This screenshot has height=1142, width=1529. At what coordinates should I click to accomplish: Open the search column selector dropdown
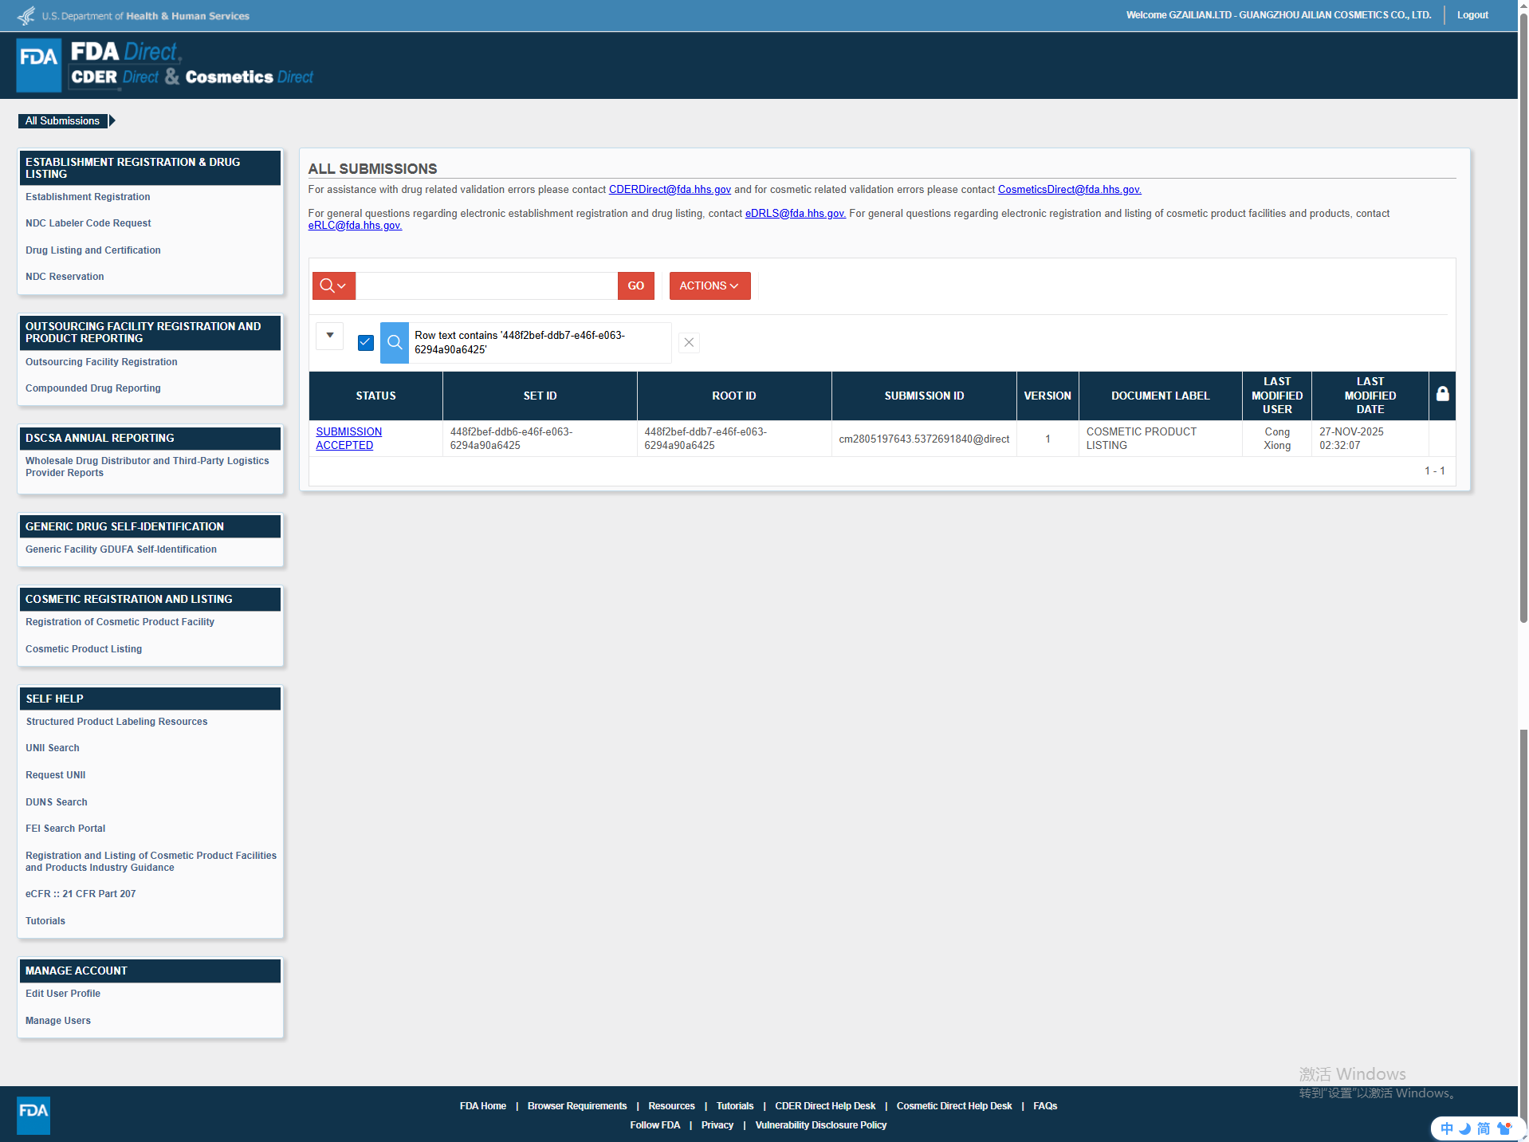tap(333, 286)
